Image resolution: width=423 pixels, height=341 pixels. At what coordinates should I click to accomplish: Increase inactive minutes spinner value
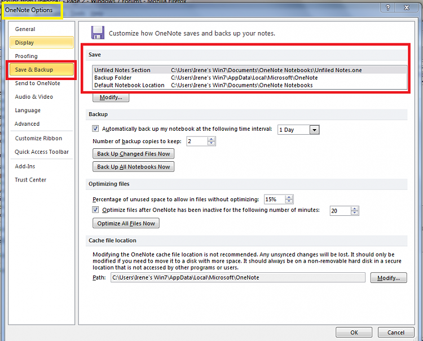[x=355, y=209]
